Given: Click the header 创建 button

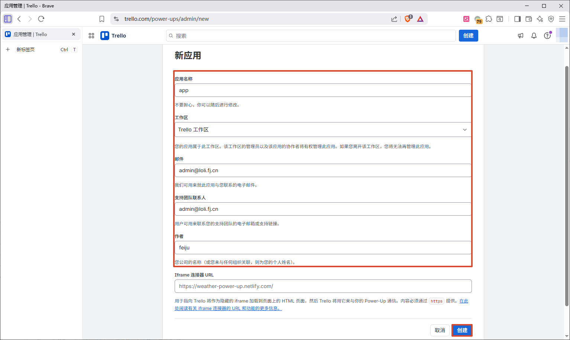Looking at the screenshot, I should click(468, 36).
